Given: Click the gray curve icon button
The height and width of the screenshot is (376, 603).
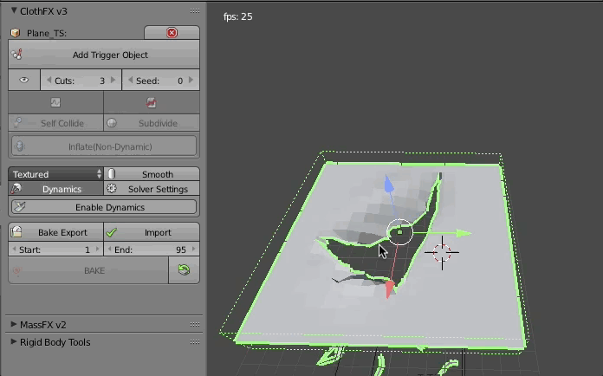Looking at the screenshot, I should (55, 102).
